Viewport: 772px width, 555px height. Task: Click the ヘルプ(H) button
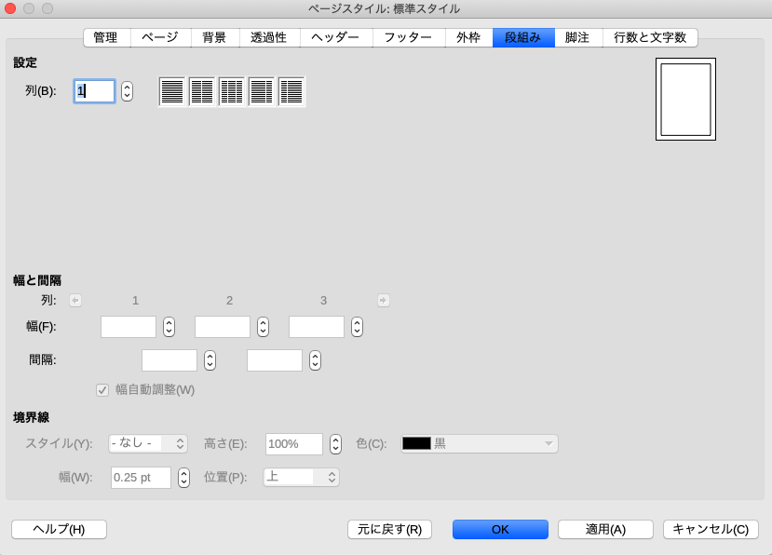59,530
